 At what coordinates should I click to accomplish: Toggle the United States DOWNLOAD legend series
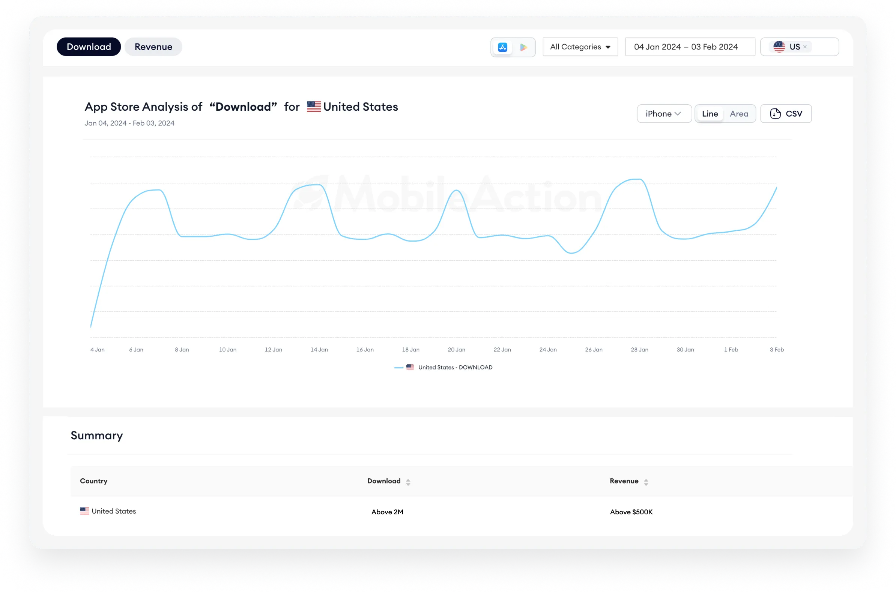(x=455, y=367)
